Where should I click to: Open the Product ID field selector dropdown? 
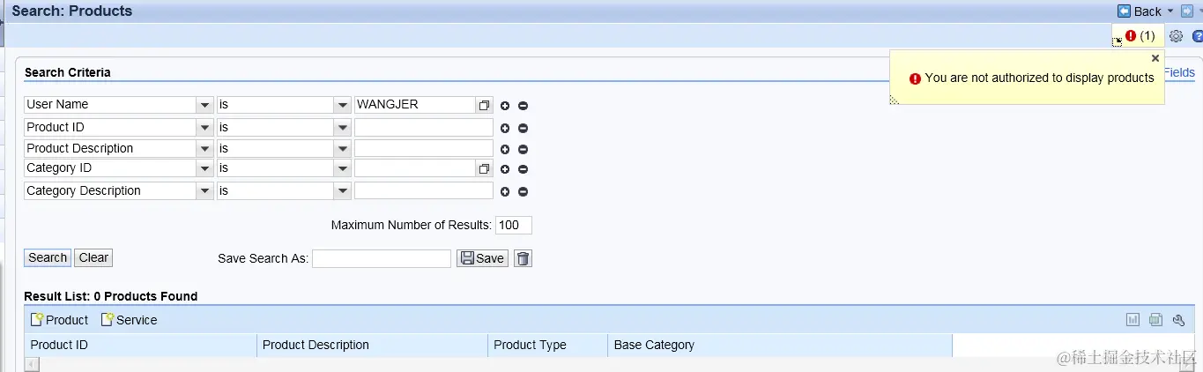point(205,128)
